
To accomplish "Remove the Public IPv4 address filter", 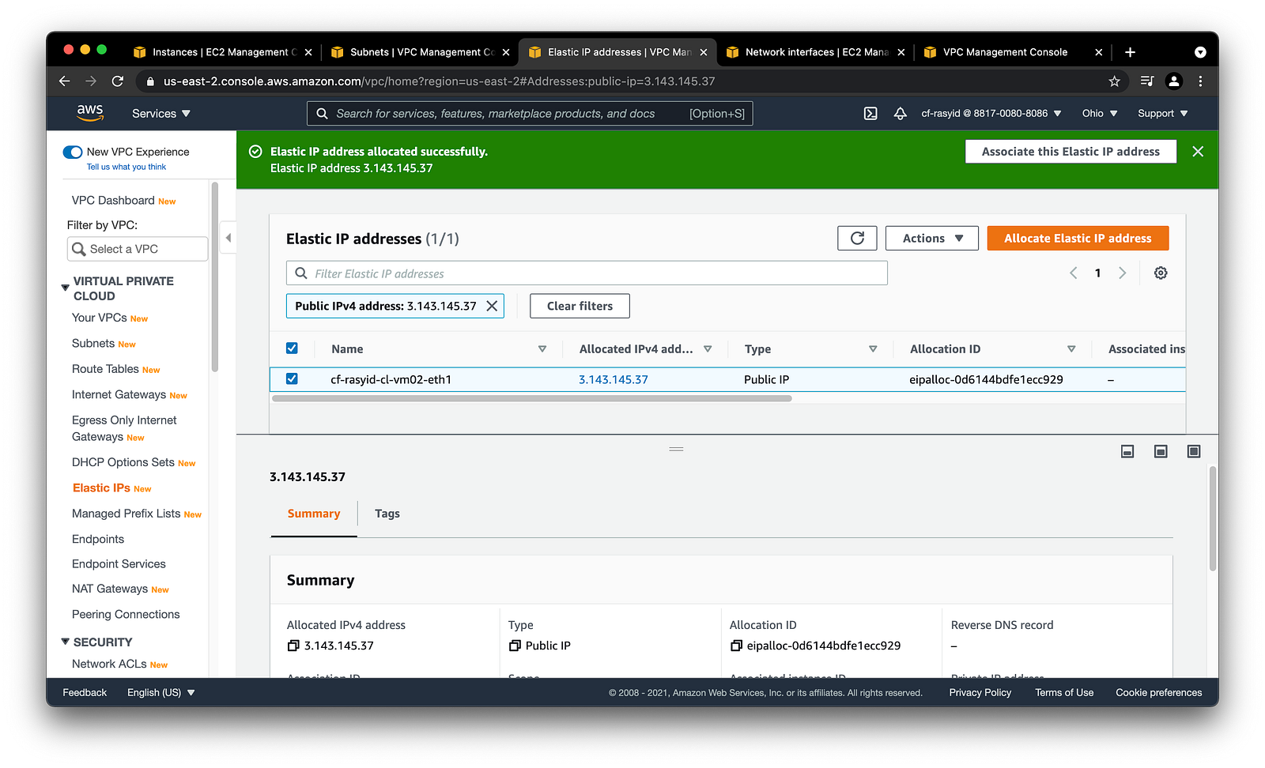I will pos(492,306).
